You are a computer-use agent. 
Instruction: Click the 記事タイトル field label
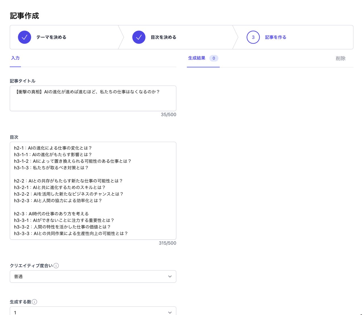[22, 81]
